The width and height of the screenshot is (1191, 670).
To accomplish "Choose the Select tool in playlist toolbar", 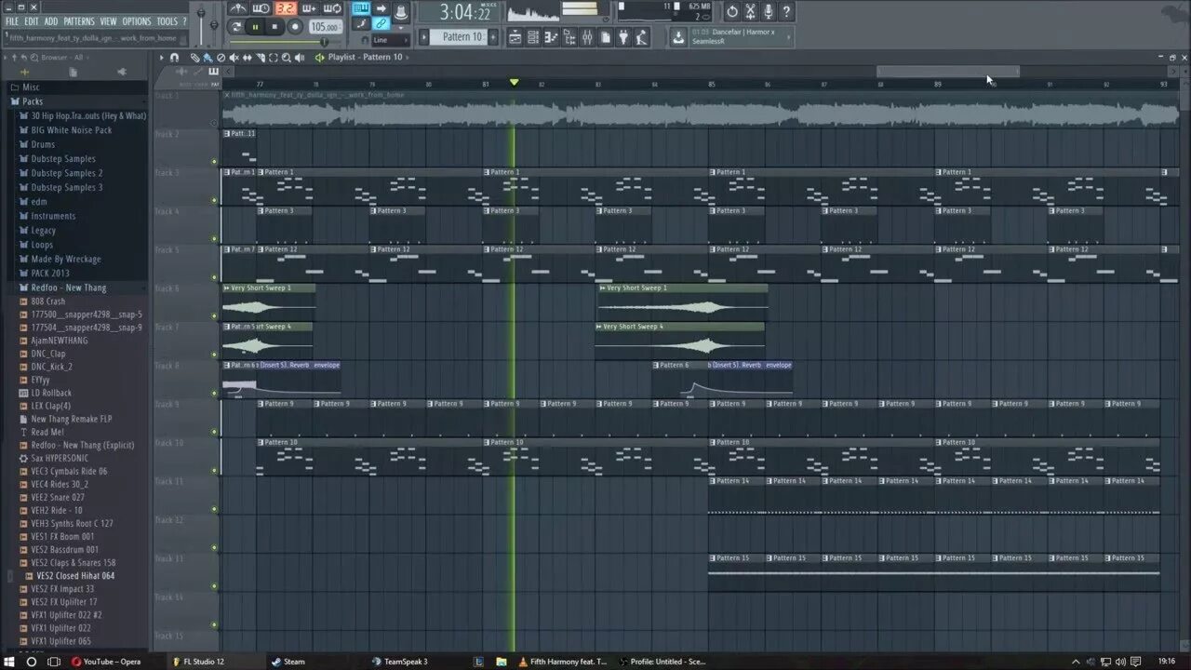I will [x=273, y=58].
